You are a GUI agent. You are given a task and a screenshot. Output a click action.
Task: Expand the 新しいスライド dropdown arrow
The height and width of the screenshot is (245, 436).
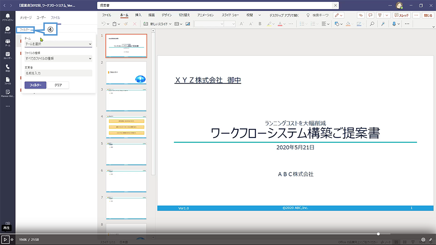(x=170, y=24)
